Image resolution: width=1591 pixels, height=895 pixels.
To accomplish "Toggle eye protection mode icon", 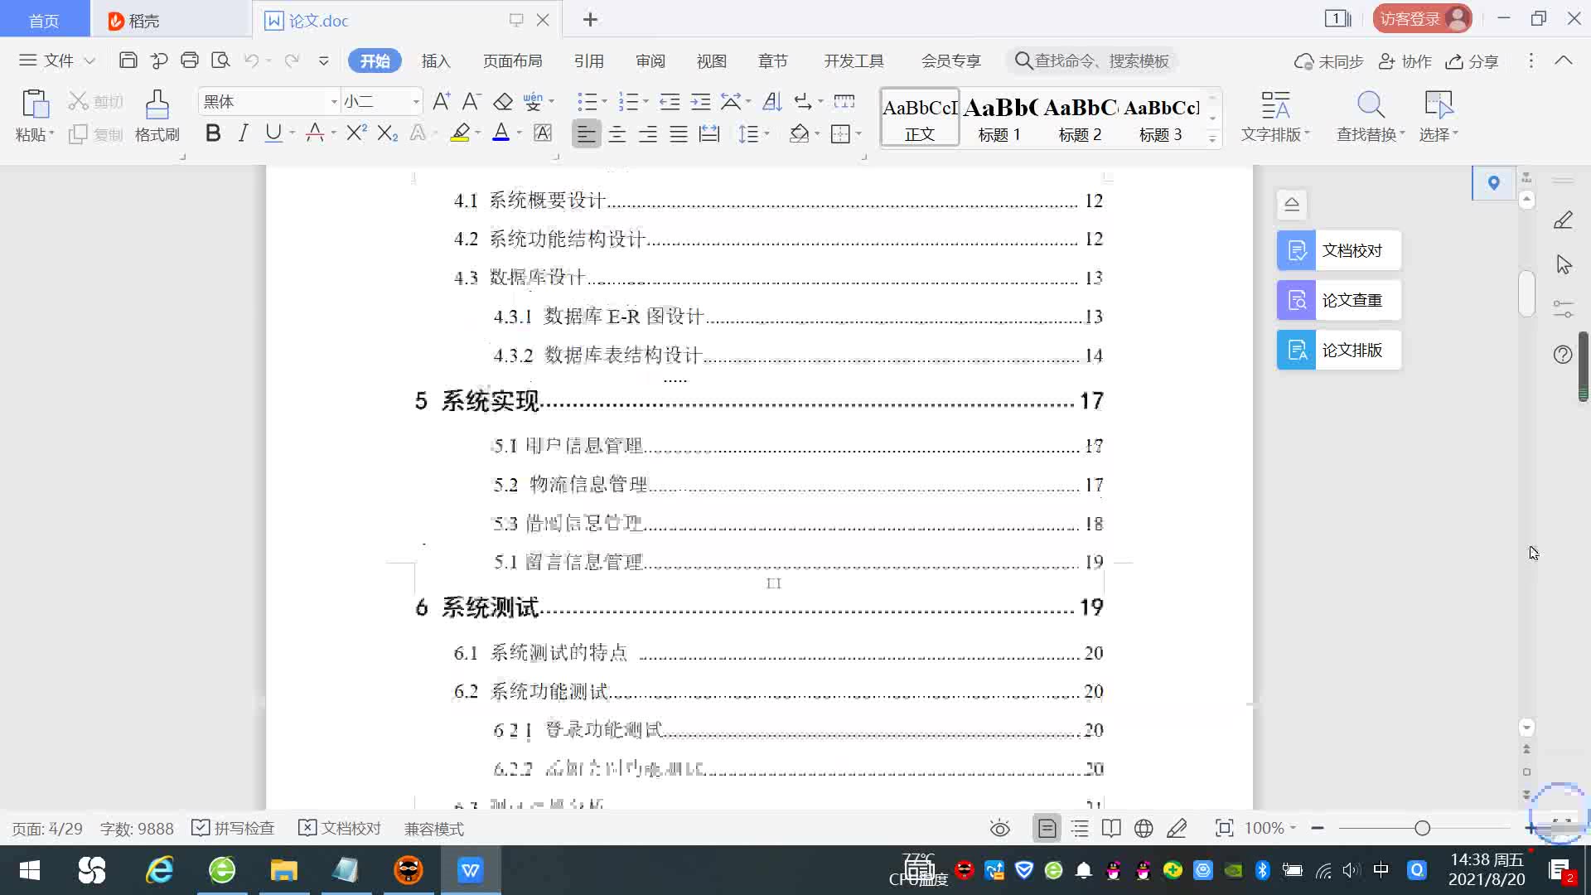I will 1000,829.
